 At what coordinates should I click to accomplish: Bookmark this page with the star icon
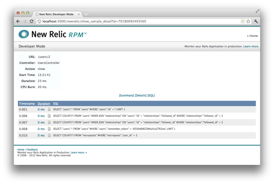(x=248, y=21)
